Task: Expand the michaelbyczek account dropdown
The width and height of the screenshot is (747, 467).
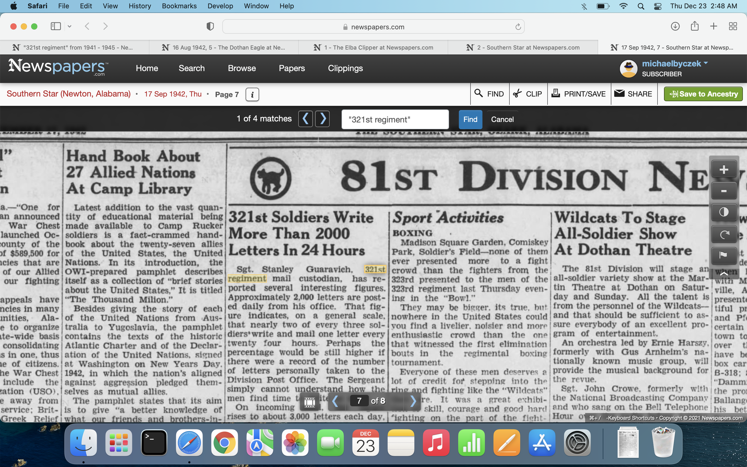Action: (705, 63)
